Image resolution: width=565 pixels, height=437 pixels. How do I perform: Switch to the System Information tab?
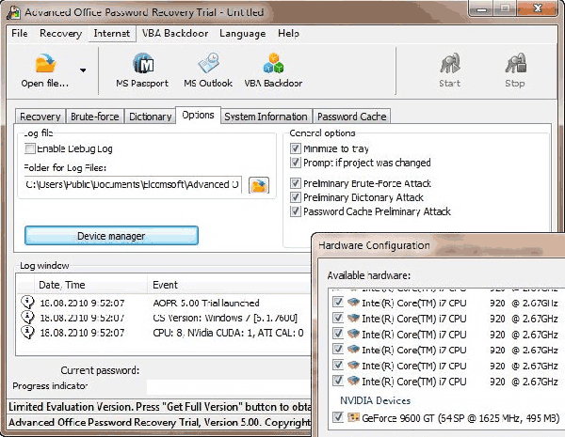point(266,117)
